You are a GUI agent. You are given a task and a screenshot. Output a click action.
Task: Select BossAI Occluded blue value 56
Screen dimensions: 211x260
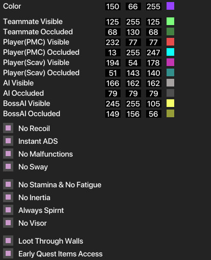tap(153, 114)
